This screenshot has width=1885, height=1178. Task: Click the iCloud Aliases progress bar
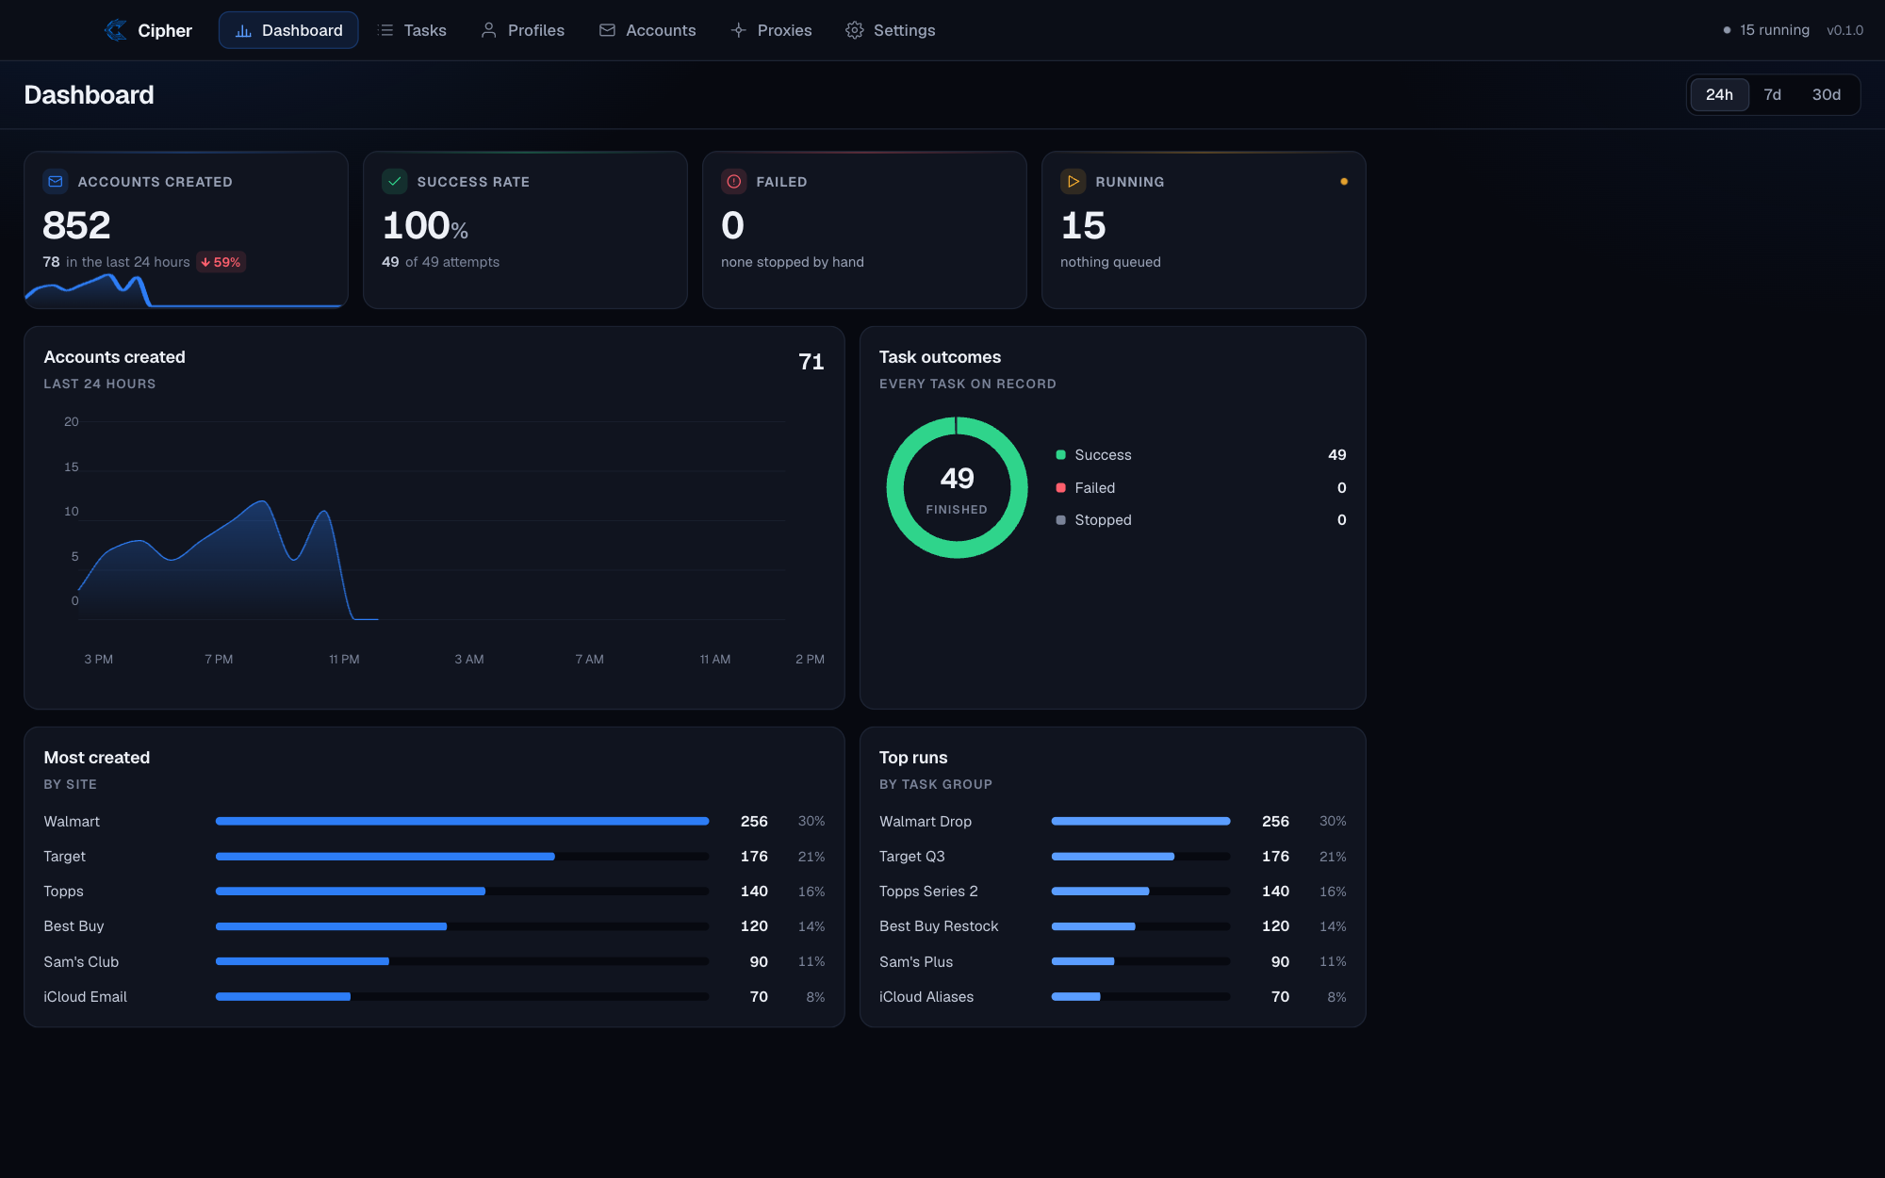(x=1140, y=996)
